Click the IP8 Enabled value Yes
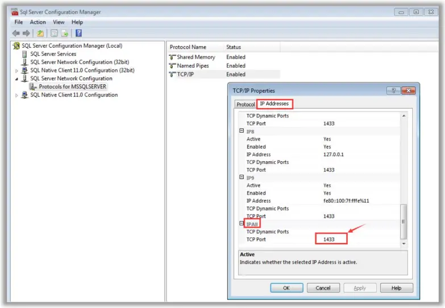Screen dimensions: 445x308 click(327, 147)
